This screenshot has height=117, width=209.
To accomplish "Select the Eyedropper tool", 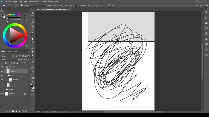I will point(33,29).
